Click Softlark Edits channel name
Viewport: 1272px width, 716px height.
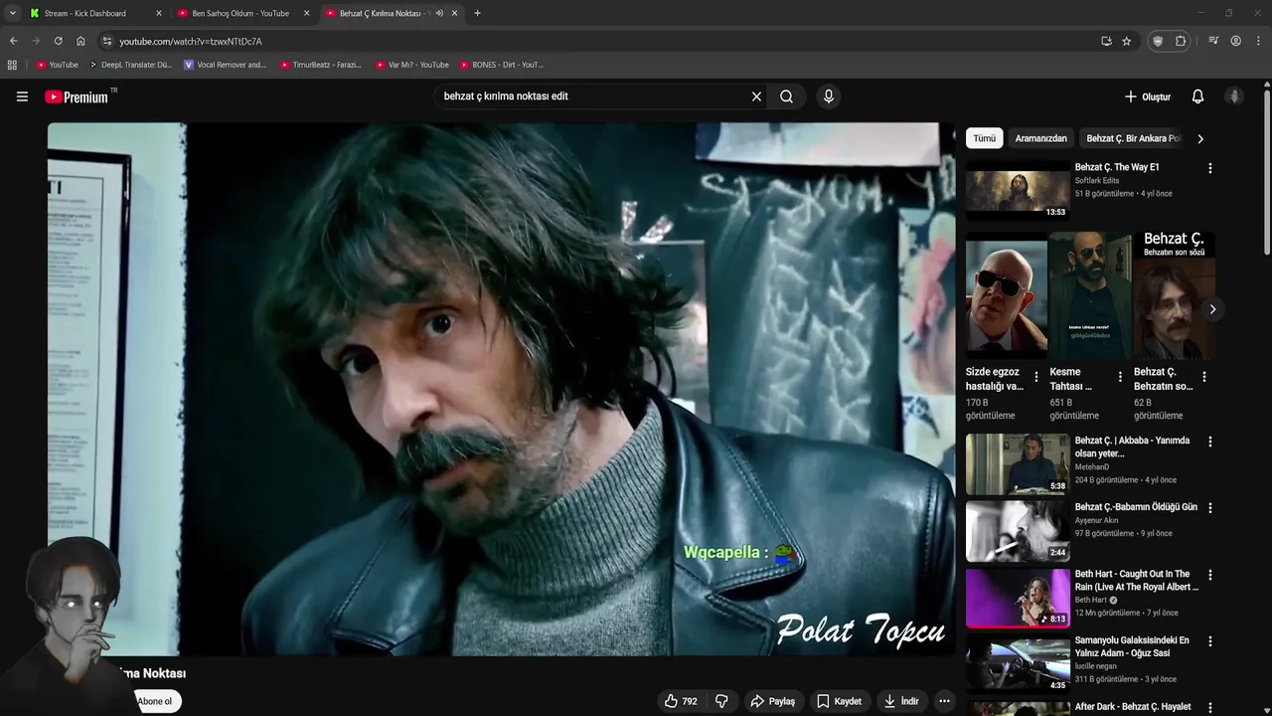point(1096,181)
